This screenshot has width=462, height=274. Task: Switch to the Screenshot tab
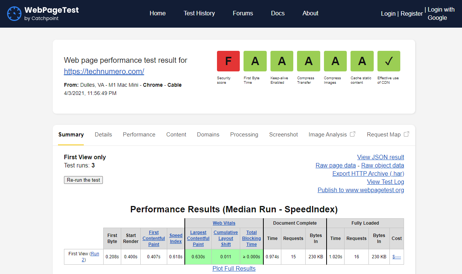pyautogui.click(x=283, y=134)
